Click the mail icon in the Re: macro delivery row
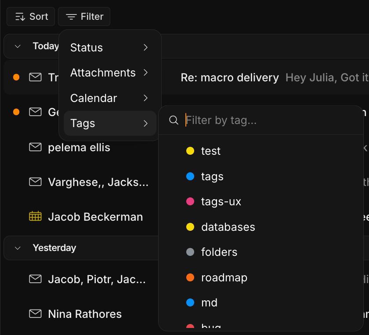The height and width of the screenshot is (335, 369). click(35, 77)
